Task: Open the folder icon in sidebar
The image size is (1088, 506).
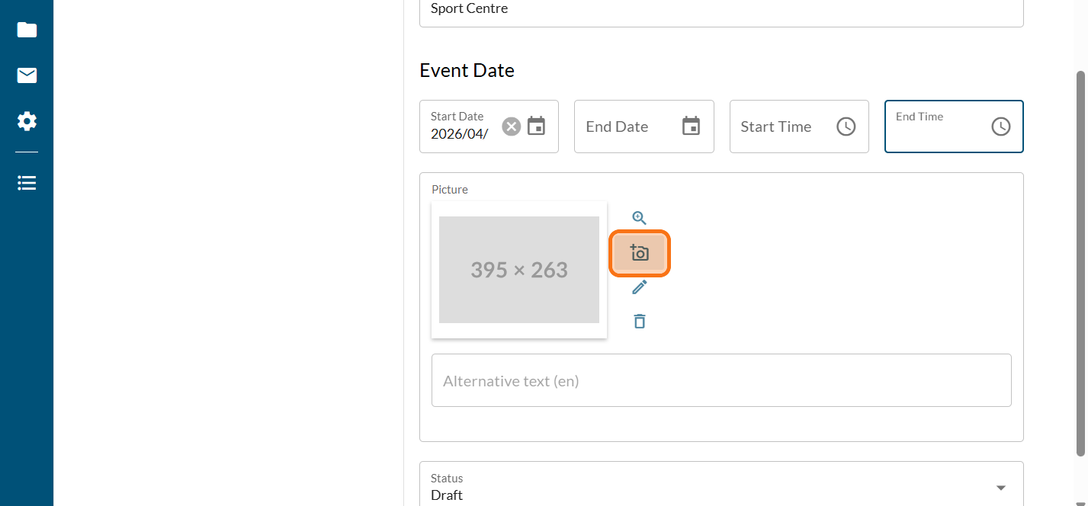Action: 27,30
